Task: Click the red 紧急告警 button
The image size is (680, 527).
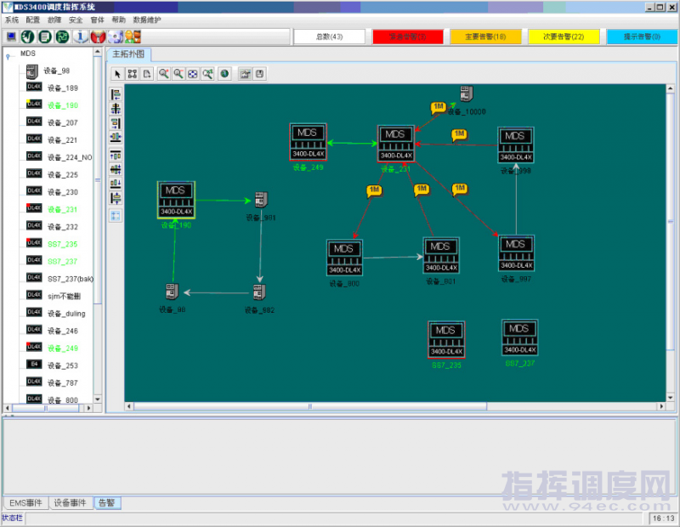Action: 408,37
